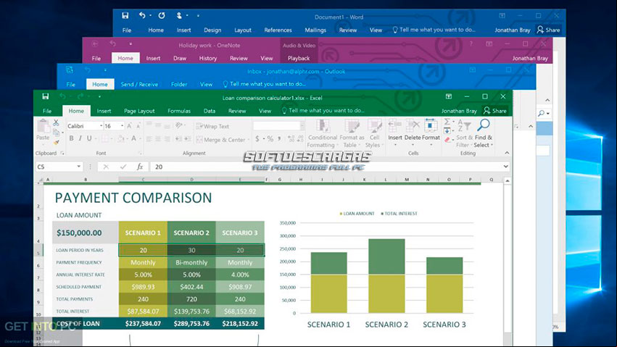Open the Cell Styles gallery

(x=374, y=134)
